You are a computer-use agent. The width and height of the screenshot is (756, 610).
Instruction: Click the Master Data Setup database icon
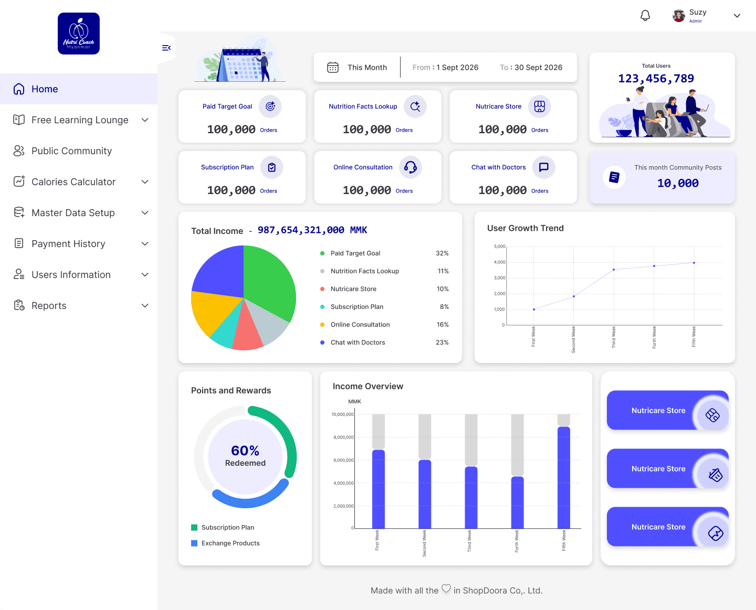point(19,212)
